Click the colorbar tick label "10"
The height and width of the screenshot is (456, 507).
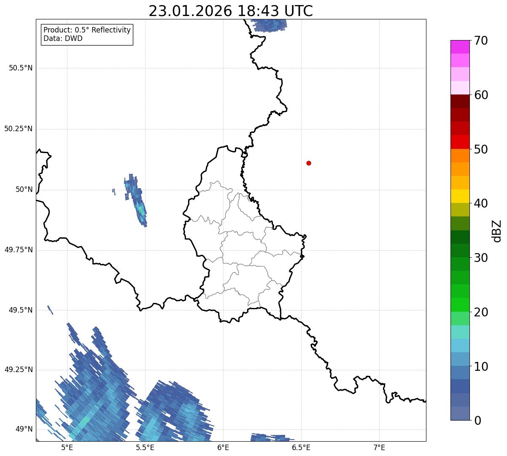pyautogui.click(x=481, y=366)
